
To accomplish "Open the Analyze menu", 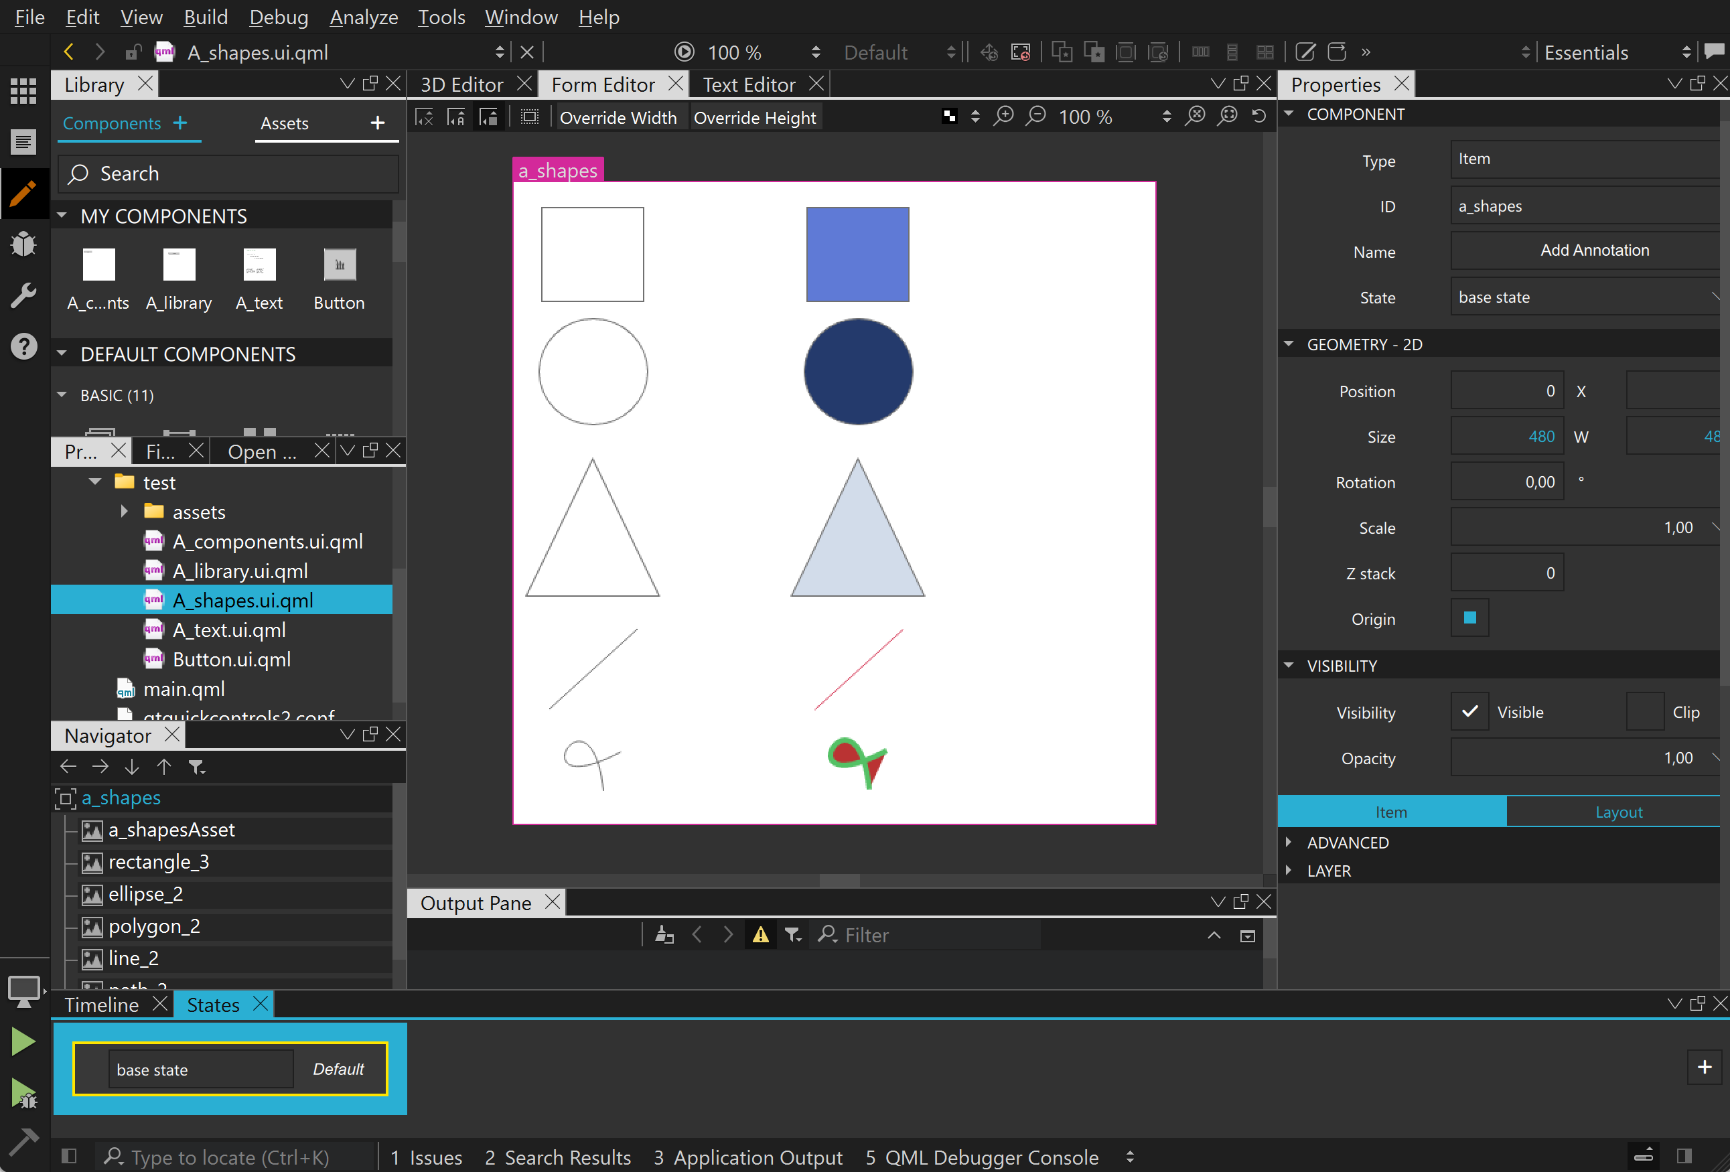I will tap(363, 17).
